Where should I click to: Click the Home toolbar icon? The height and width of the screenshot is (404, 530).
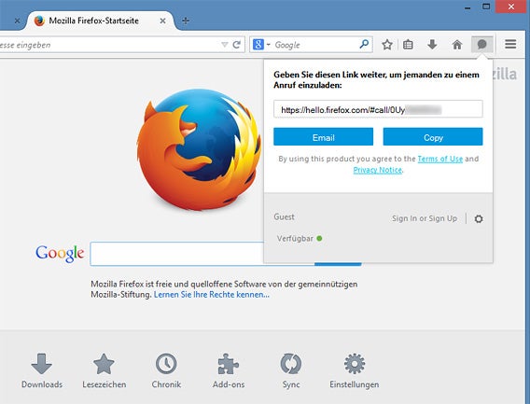pos(457,44)
